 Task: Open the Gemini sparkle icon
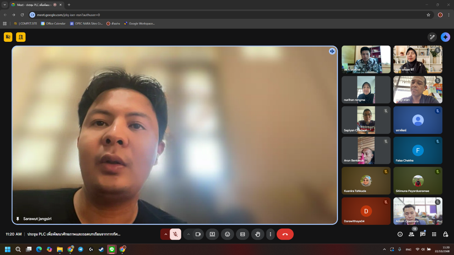[x=445, y=37]
